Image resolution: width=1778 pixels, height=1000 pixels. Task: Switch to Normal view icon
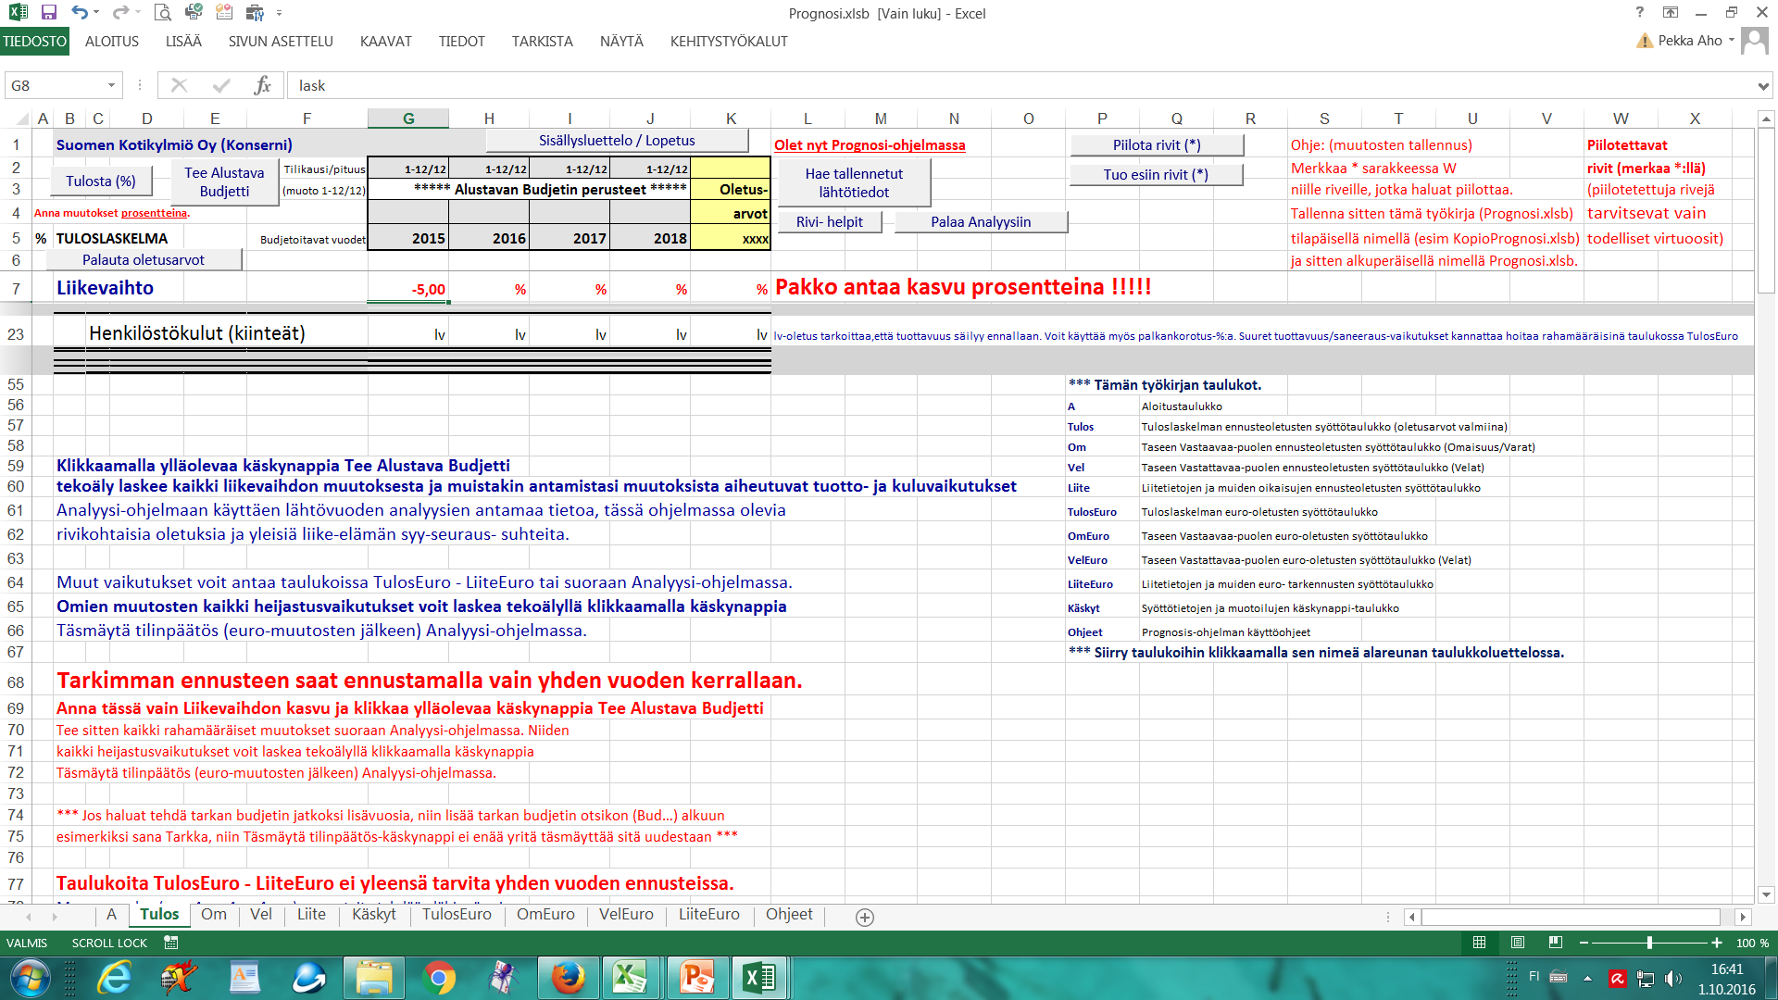[1479, 943]
